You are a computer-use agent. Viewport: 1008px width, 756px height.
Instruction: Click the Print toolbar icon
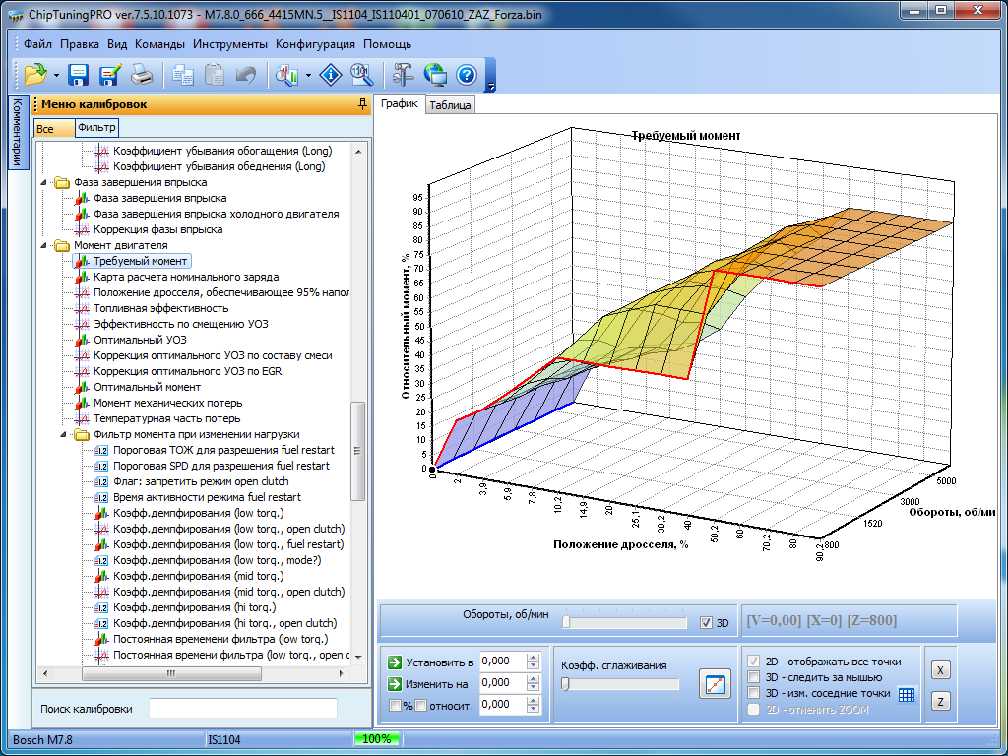[142, 75]
